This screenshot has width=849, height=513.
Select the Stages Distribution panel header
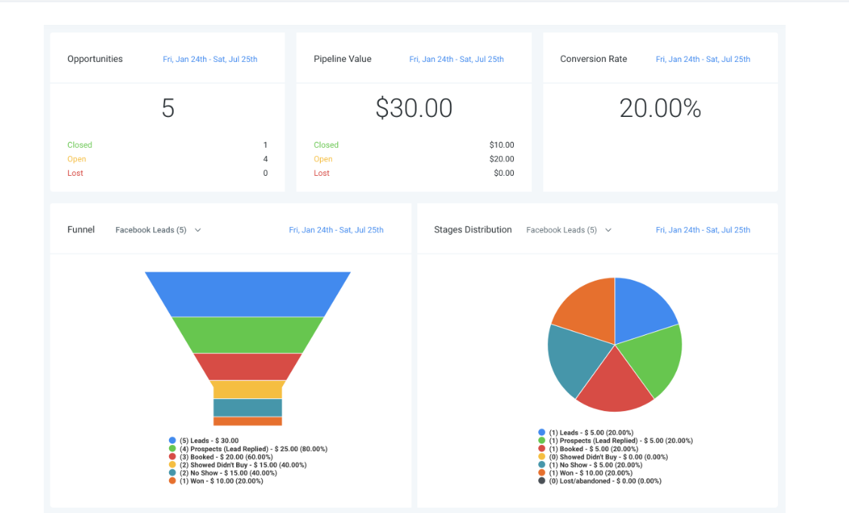point(473,229)
